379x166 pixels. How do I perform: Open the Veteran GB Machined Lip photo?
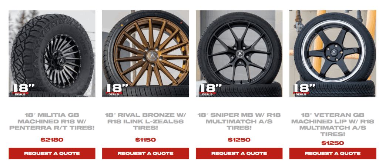point(333,53)
